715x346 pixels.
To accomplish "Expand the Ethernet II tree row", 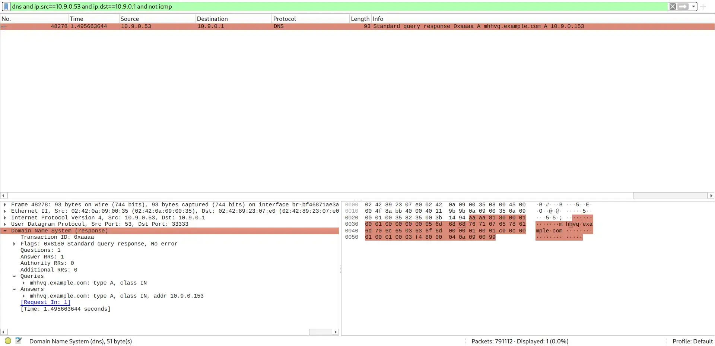I will coord(5,211).
